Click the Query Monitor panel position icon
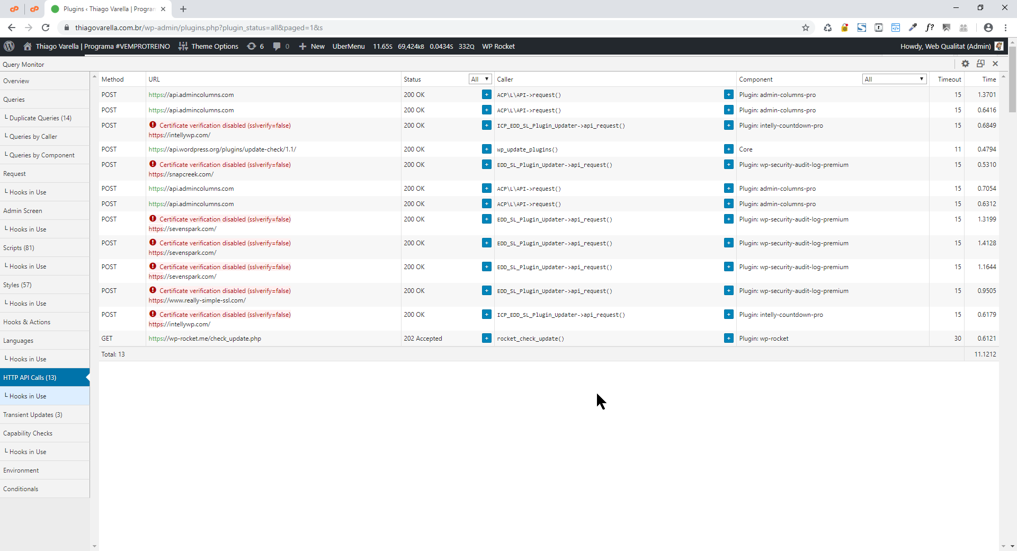1017x551 pixels. coord(980,64)
